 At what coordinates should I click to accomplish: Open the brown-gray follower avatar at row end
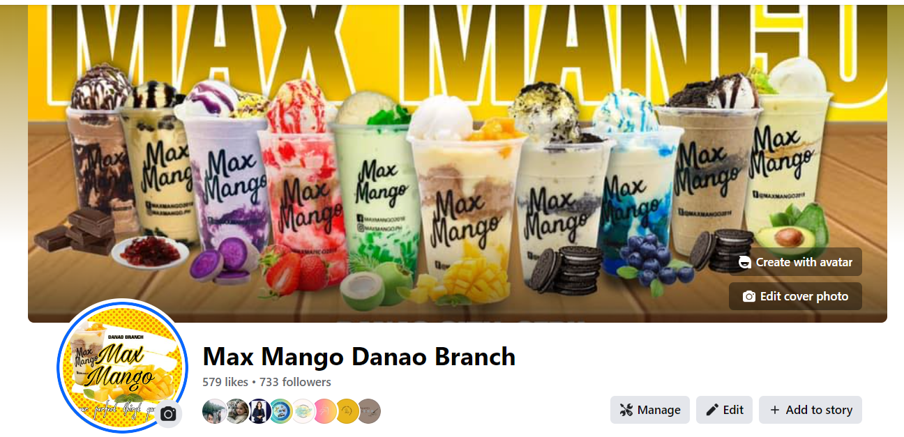(x=370, y=411)
